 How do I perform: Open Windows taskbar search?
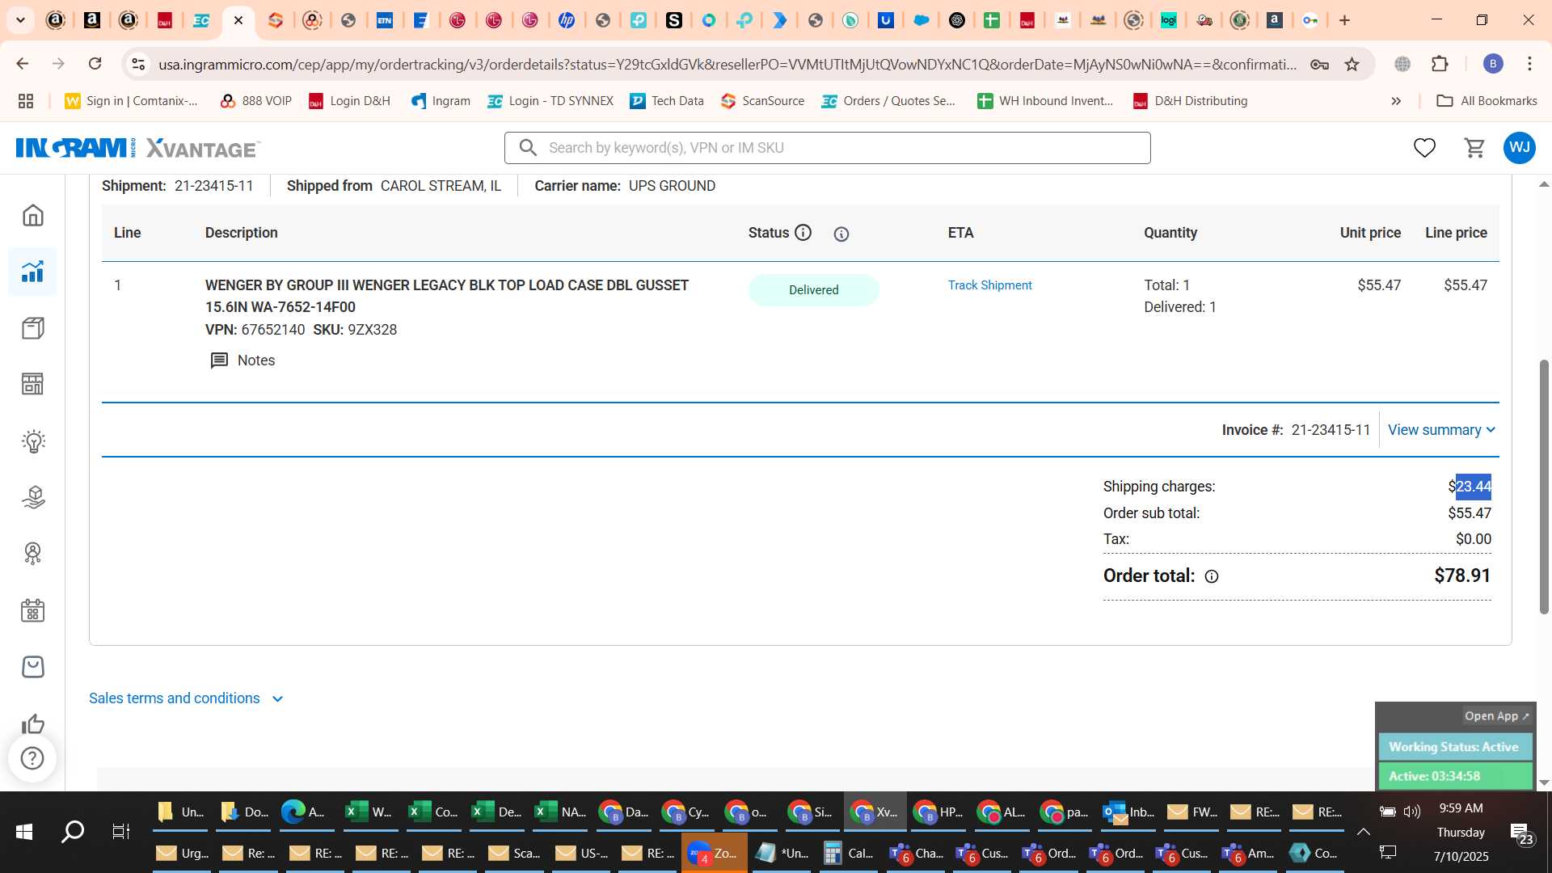[x=73, y=832]
